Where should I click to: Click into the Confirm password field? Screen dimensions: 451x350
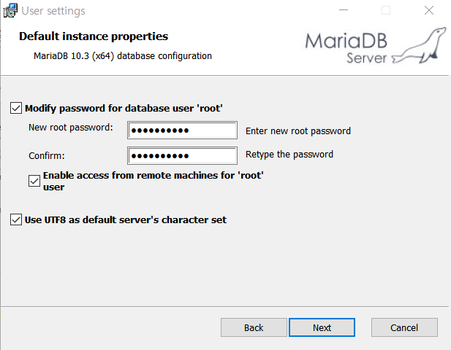point(182,156)
